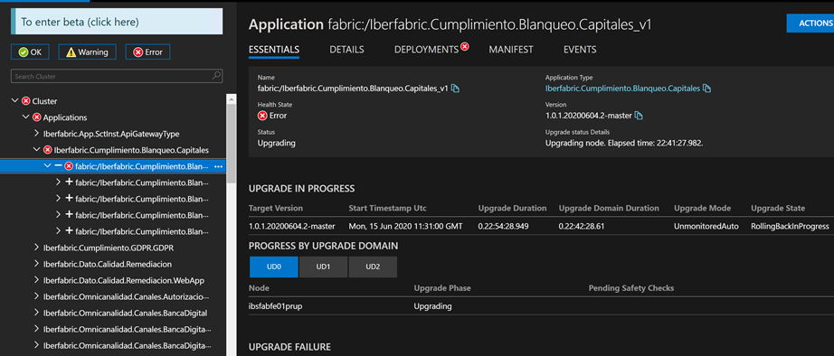Select Iberfabric.Dato.Calidad.Remediacion tree item
Screen dimensions: 834x356
[107, 264]
